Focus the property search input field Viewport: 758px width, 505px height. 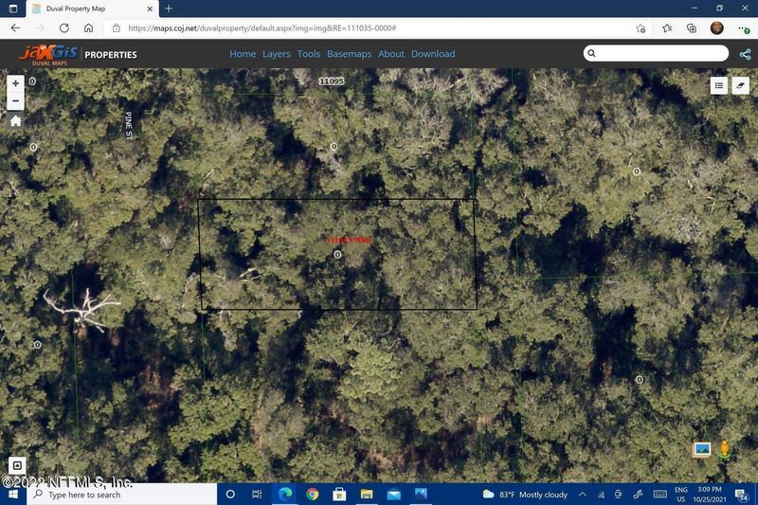[x=656, y=53]
